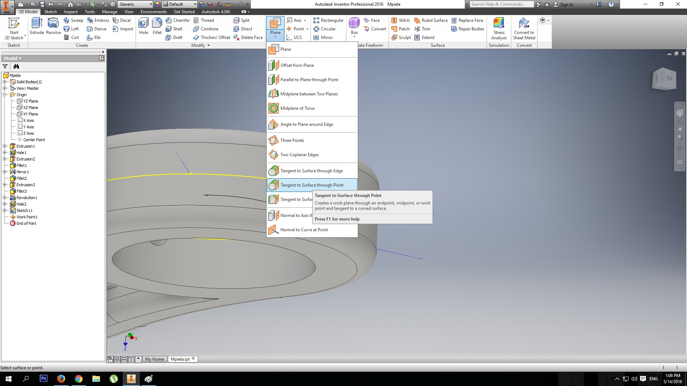This screenshot has width=687, height=386.
Task: Select Three Points plane option
Action: pyautogui.click(x=292, y=140)
